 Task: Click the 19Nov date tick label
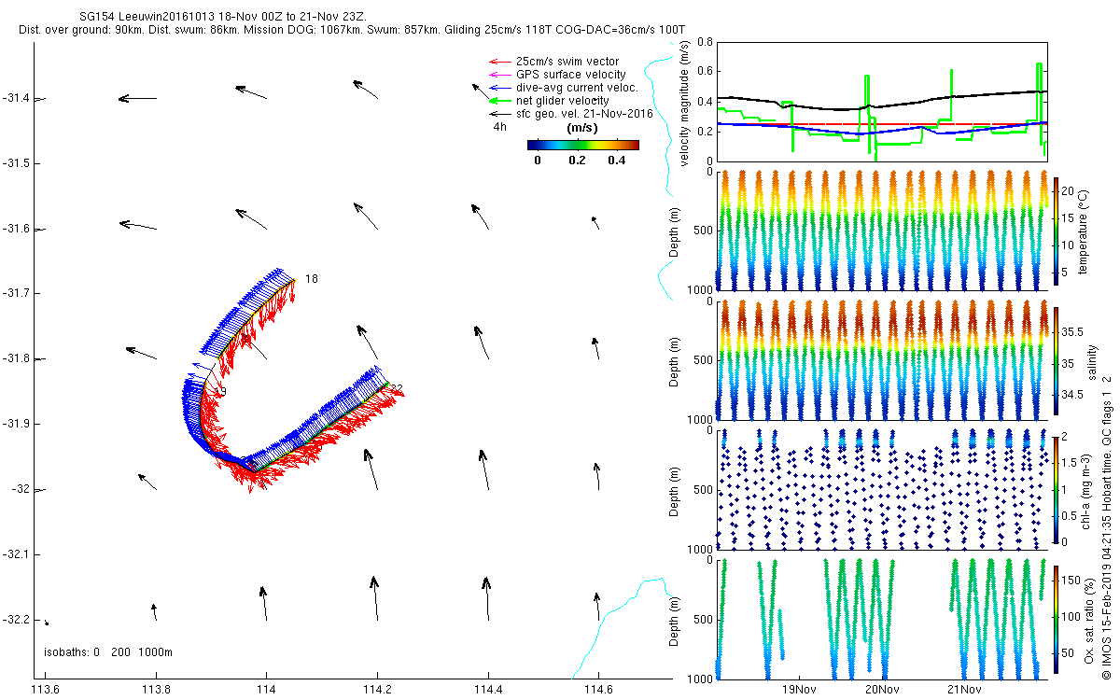pos(799,691)
